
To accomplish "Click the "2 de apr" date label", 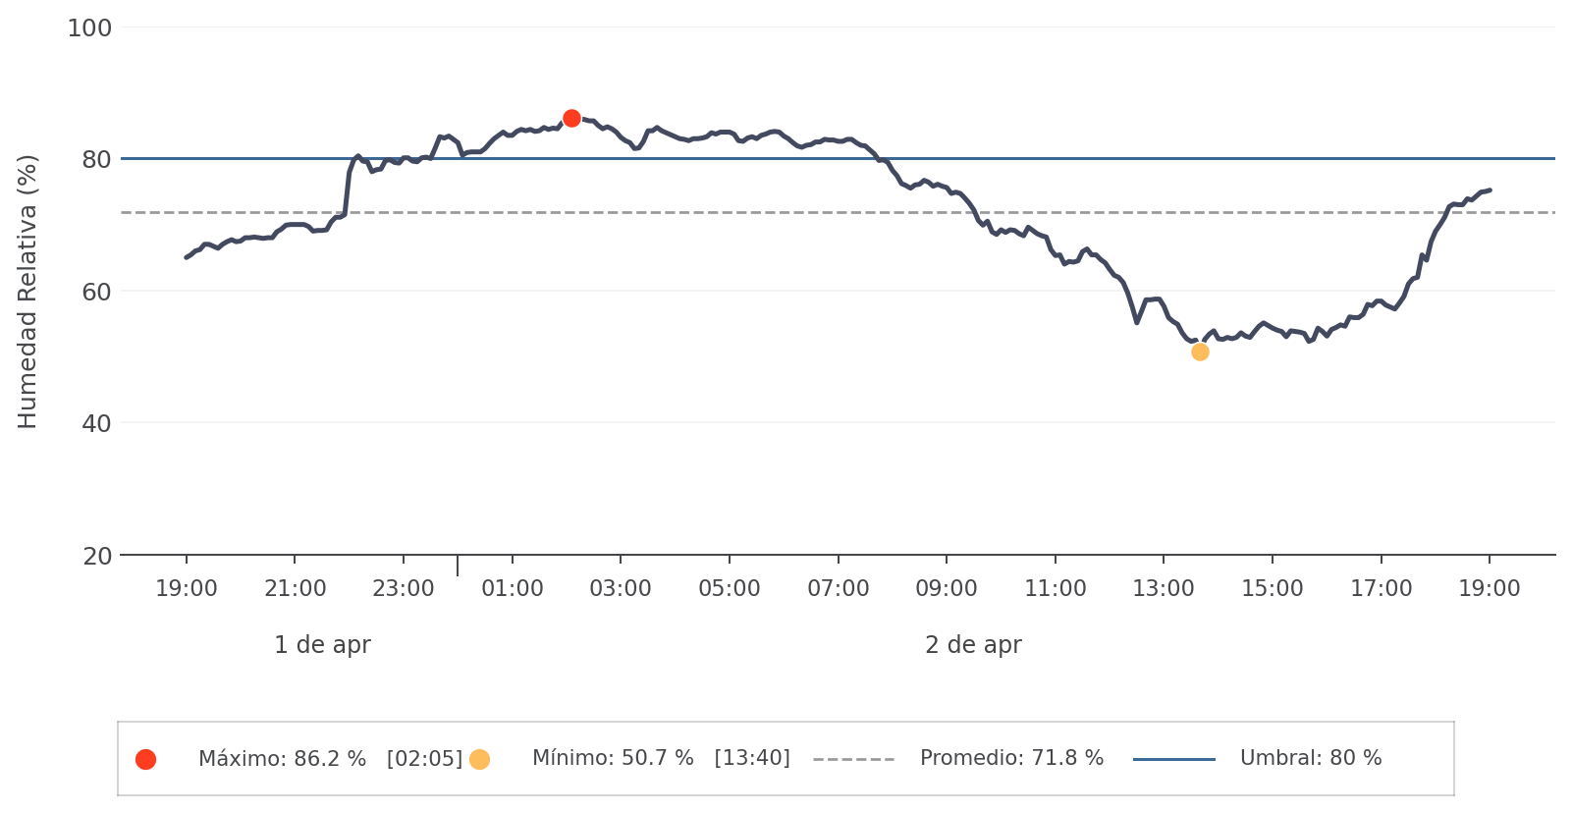I will click(x=973, y=645).
